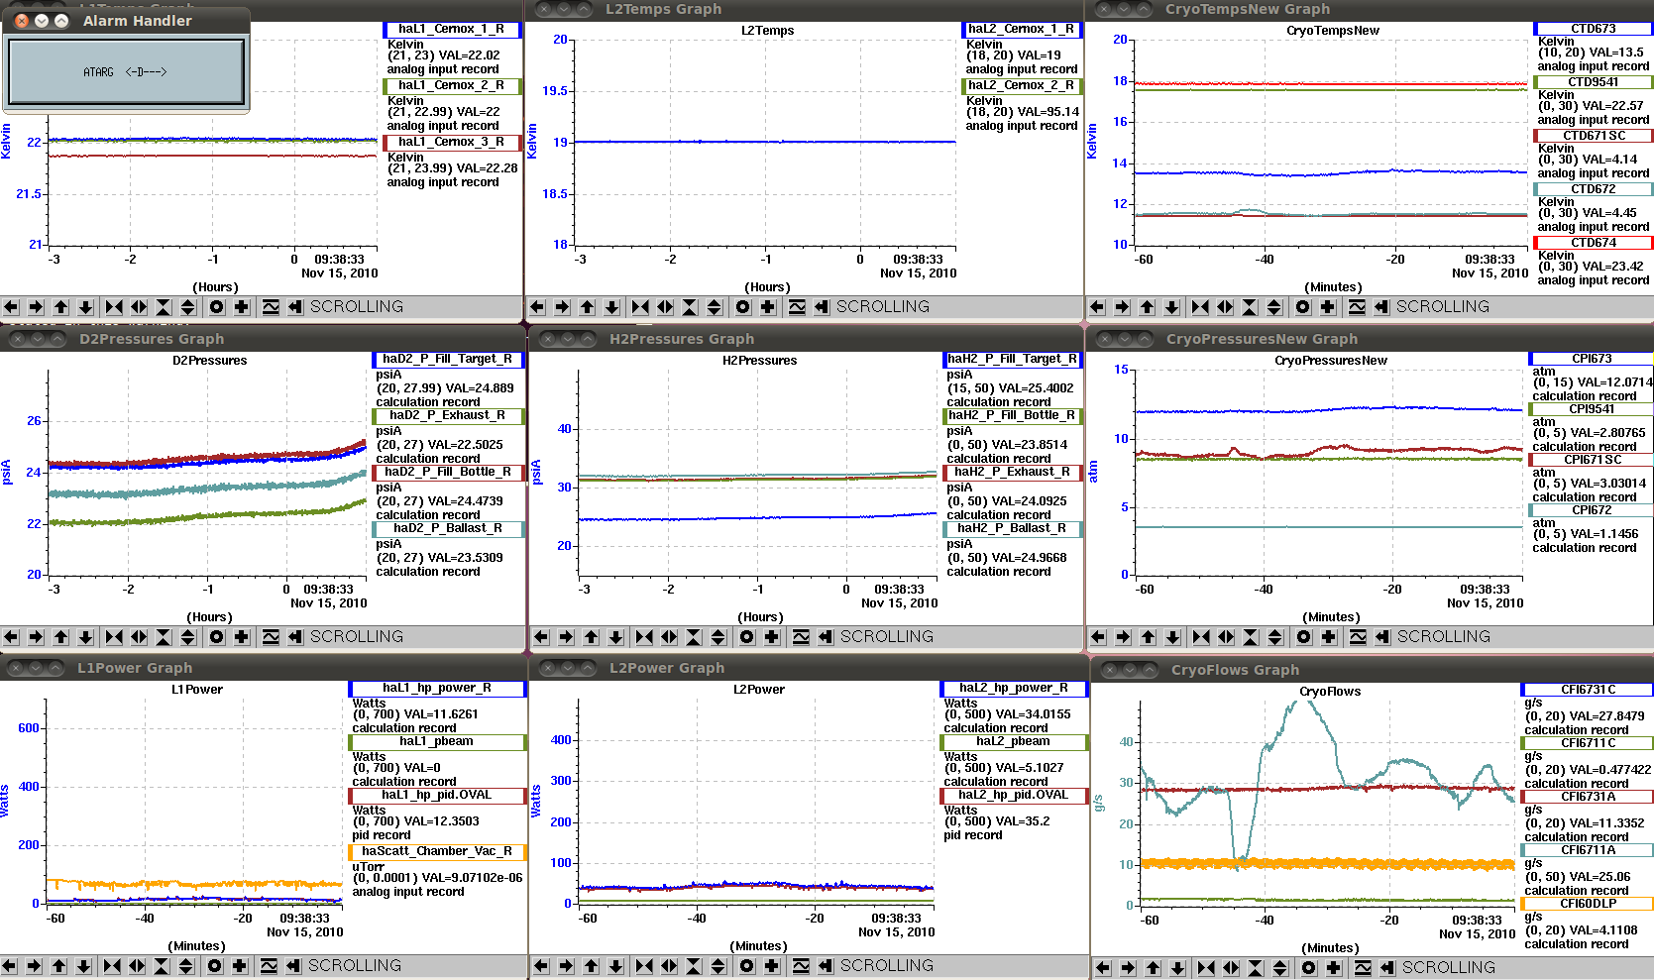The image size is (1654, 980).
Task: Vertical zoom-in hourglass icon in CryoTempsNew toolbar
Action: 1250,307
